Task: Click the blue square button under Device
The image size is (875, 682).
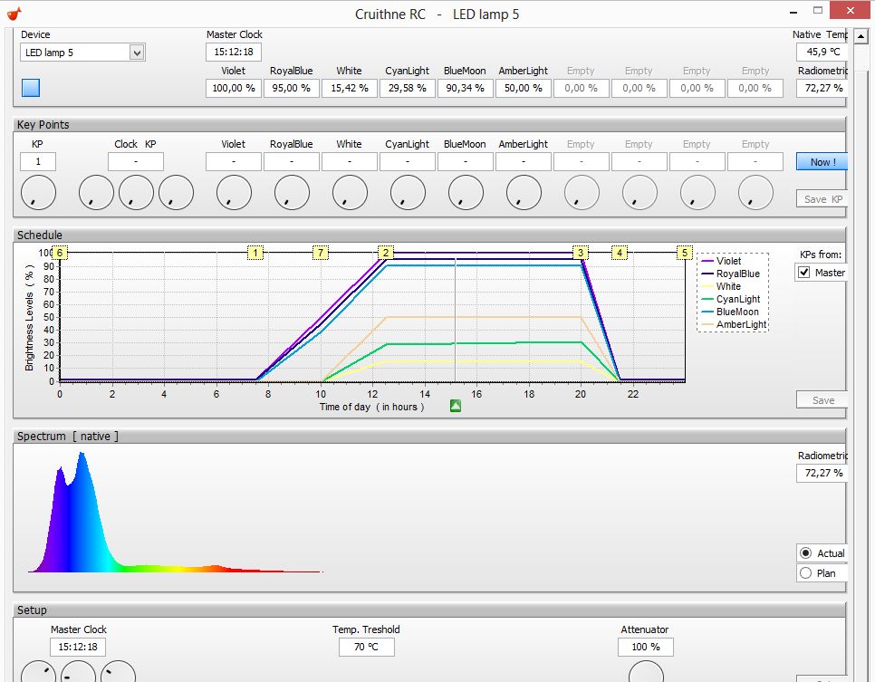Action: pyautogui.click(x=31, y=88)
